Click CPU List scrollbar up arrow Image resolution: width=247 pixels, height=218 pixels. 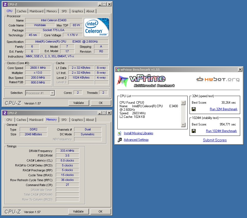click(183, 103)
